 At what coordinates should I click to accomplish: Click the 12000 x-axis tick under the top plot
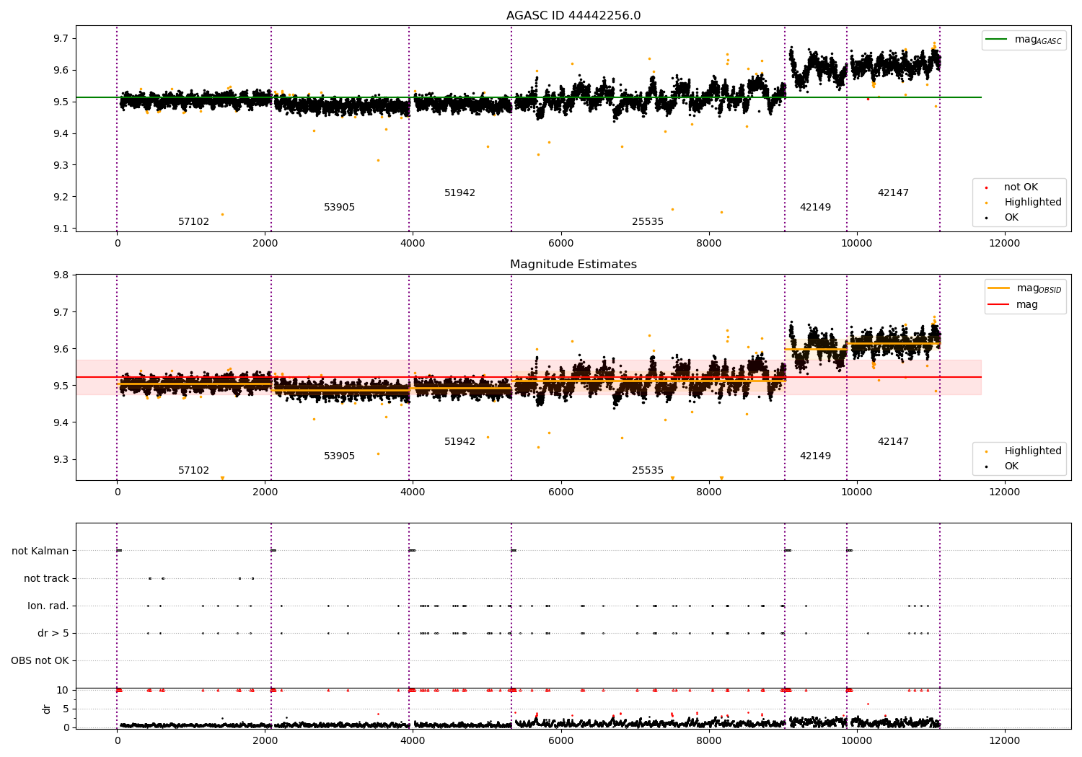[x=1004, y=244]
